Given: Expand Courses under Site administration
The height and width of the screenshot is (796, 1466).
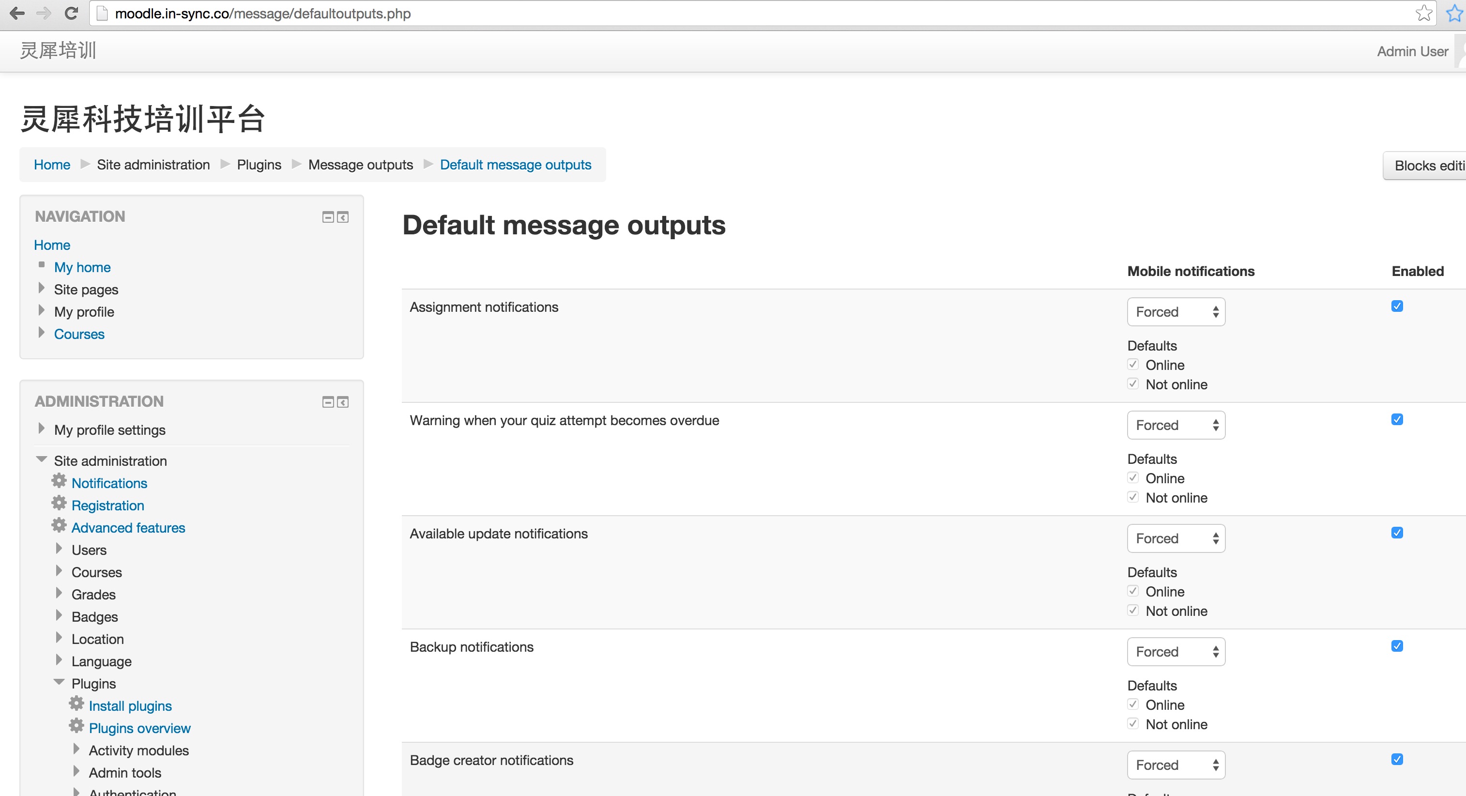Looking at the screenshot, I should pos(59,571).
